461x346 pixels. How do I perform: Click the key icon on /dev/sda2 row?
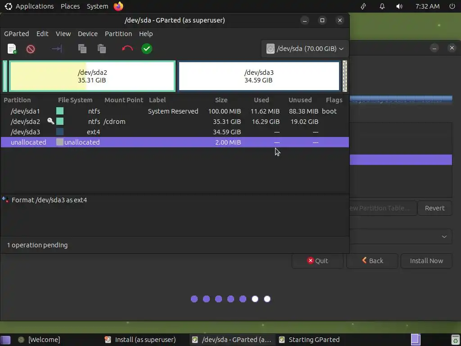click(50, 121)
